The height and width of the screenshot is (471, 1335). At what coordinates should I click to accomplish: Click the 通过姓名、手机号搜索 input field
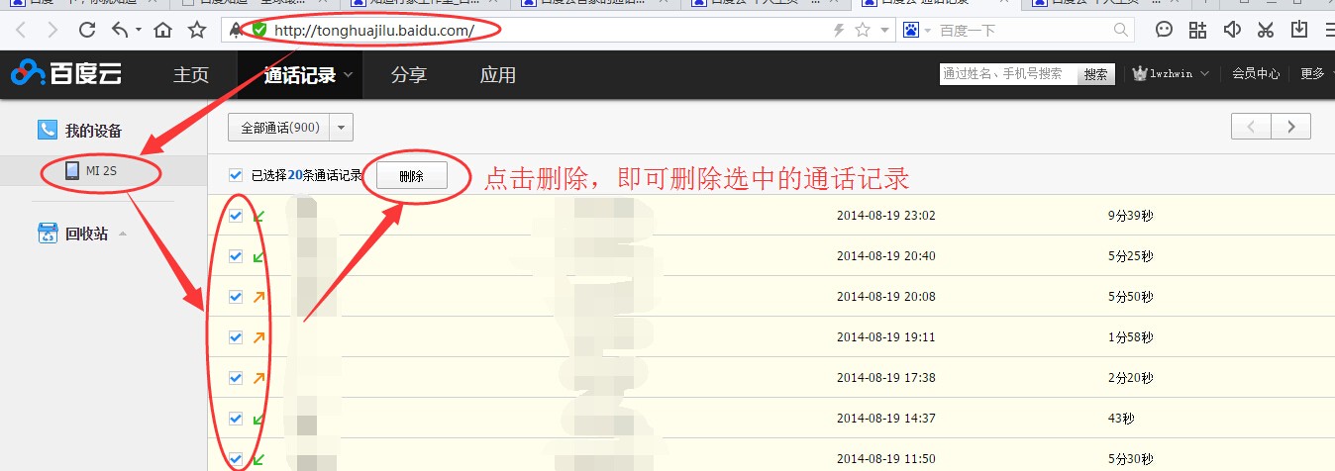pos(1008,74)
